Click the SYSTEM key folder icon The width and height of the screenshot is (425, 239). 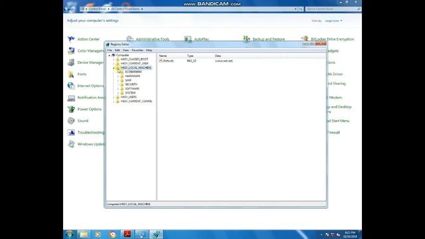point(122,93)
